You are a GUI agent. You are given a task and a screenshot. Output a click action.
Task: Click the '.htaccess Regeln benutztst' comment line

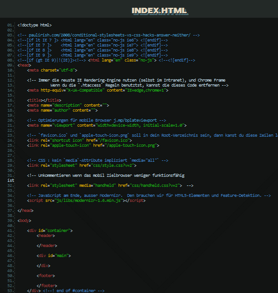coord(139,85)
